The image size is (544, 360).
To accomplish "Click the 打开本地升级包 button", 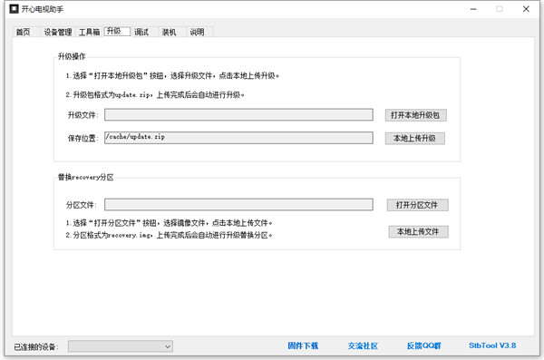I will click(415, 115).
